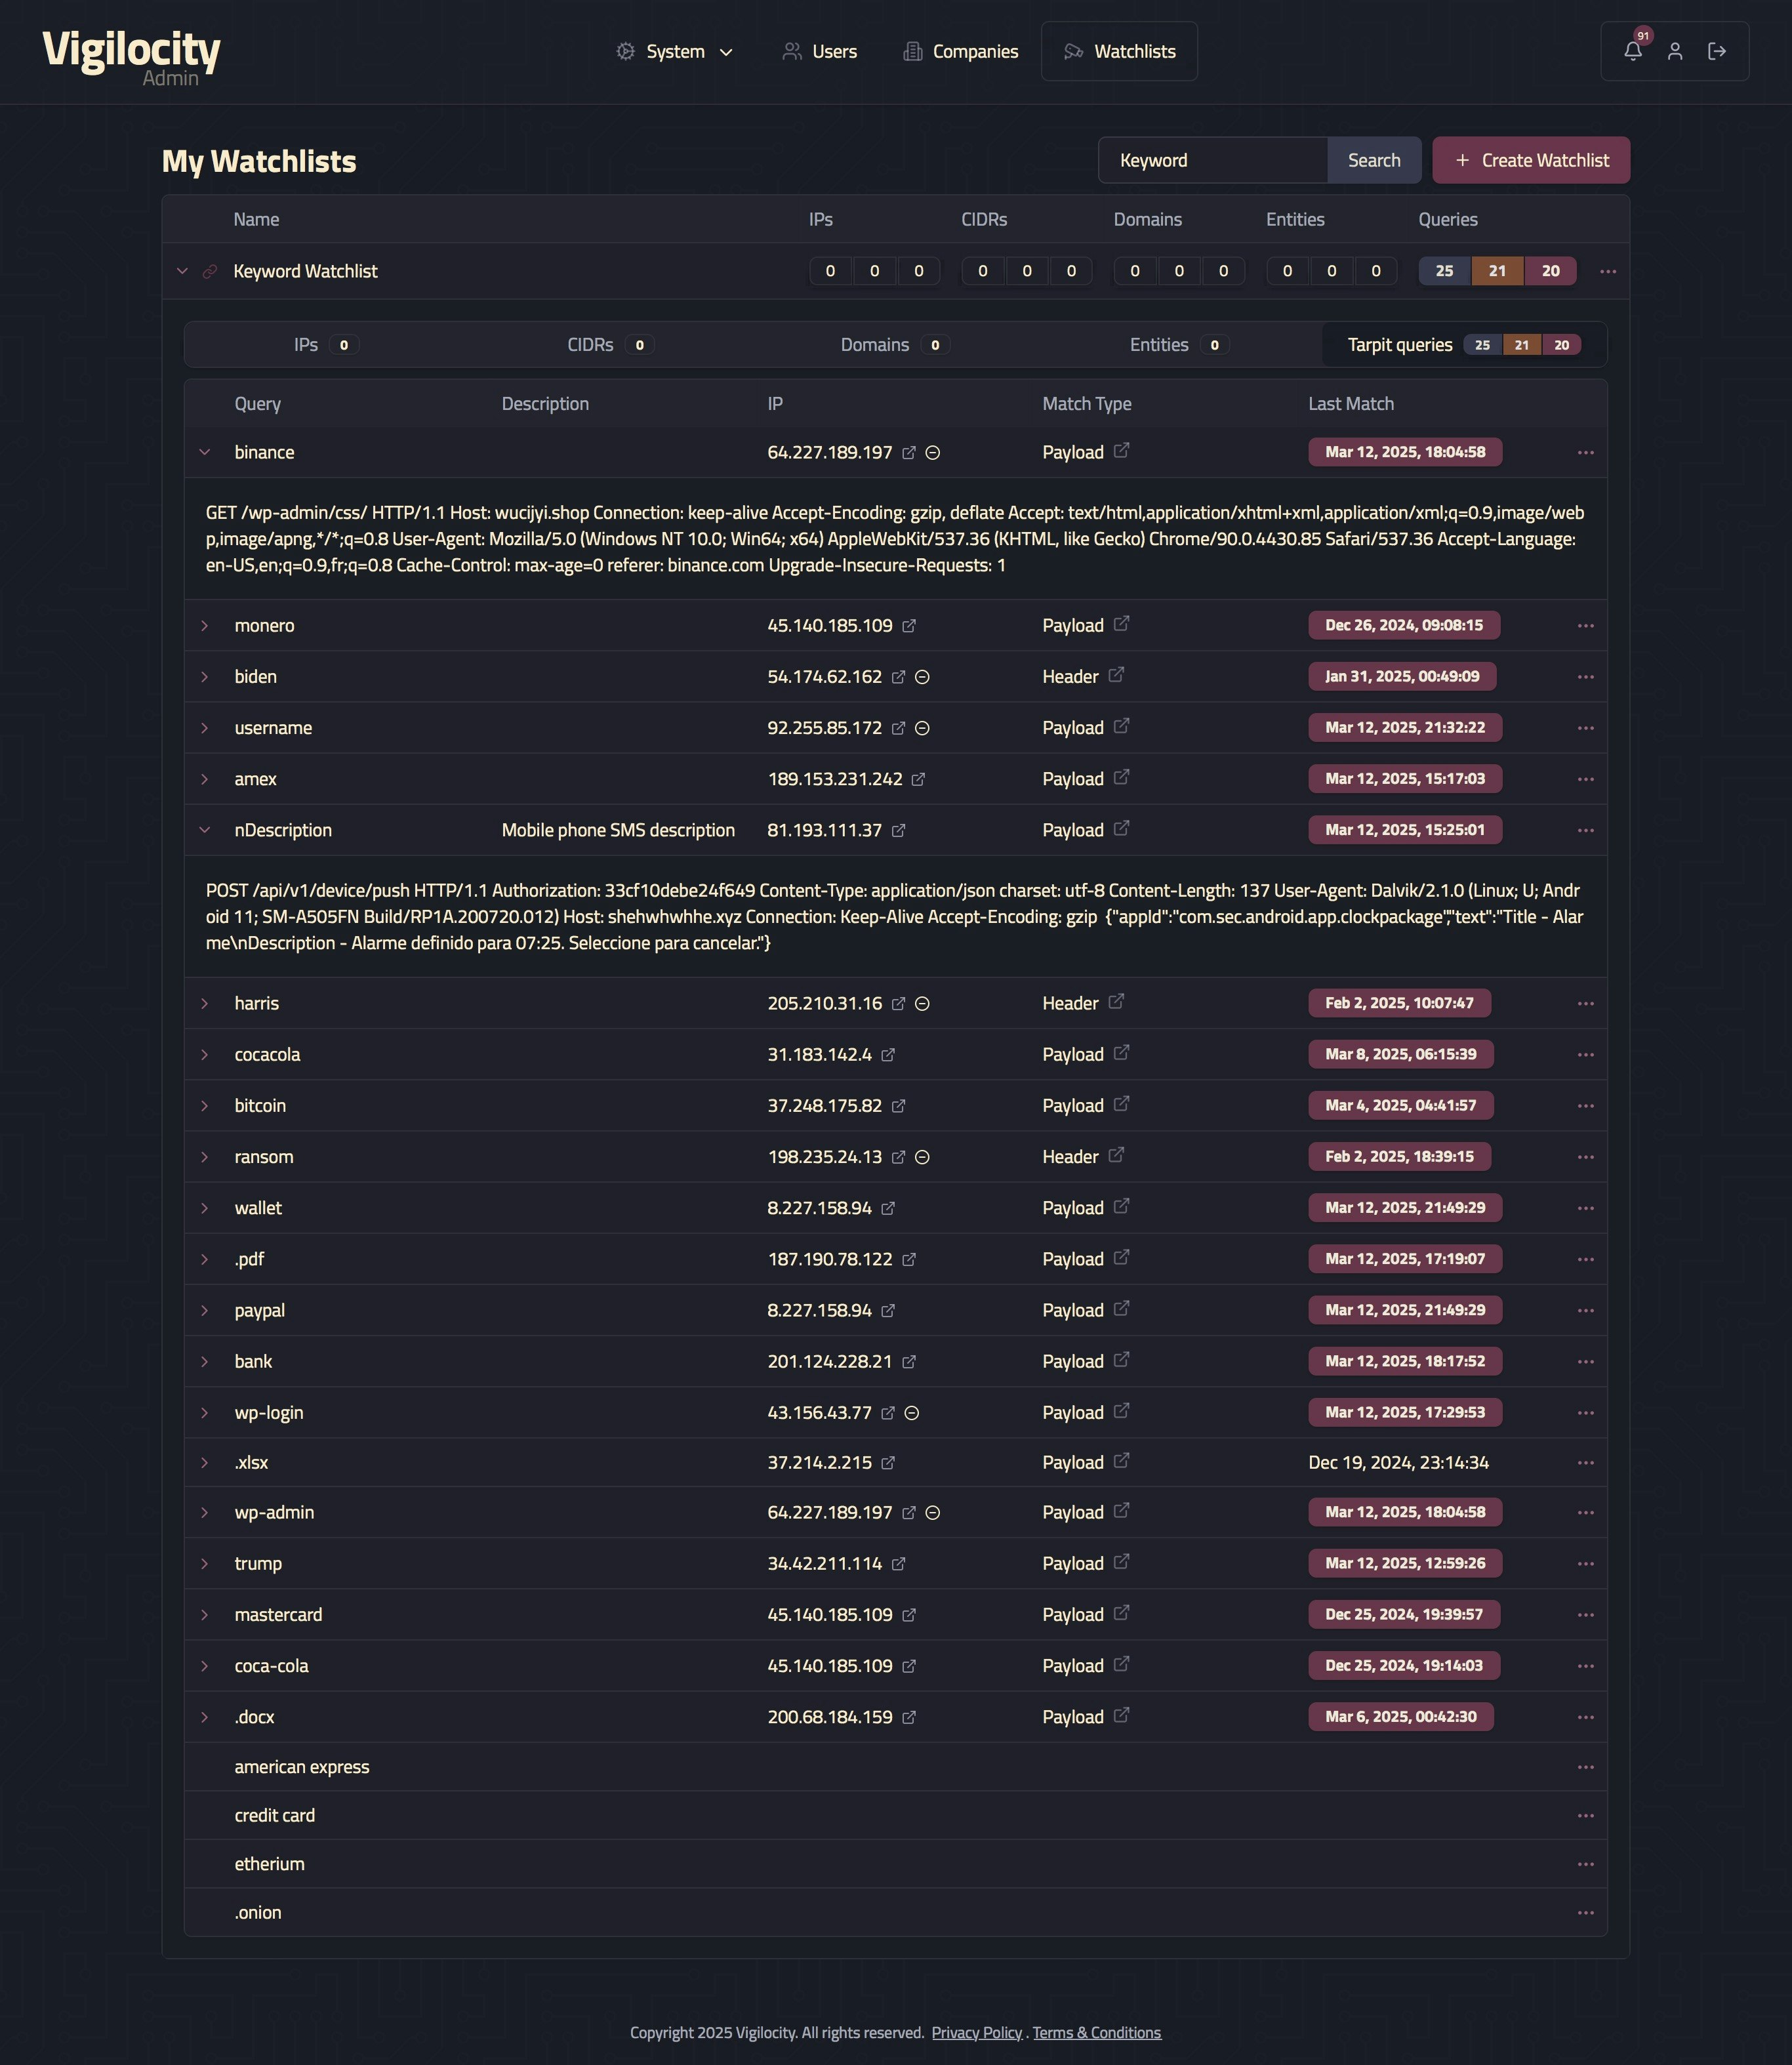Open the System dropdown menu
Image resolution: width=1792 pixels, height=2065 pixels.
point(675,51)
